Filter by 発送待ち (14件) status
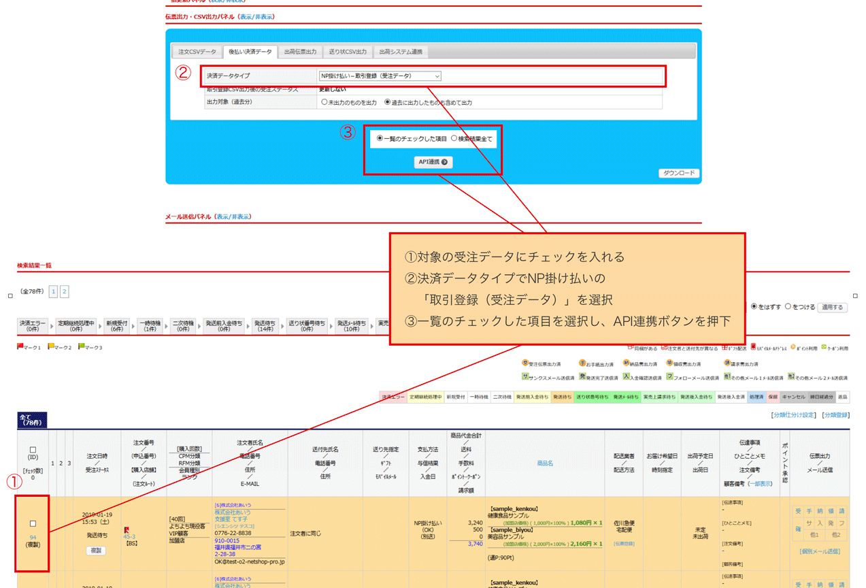The height and width of the screenshot is (588, 866). 266,325
